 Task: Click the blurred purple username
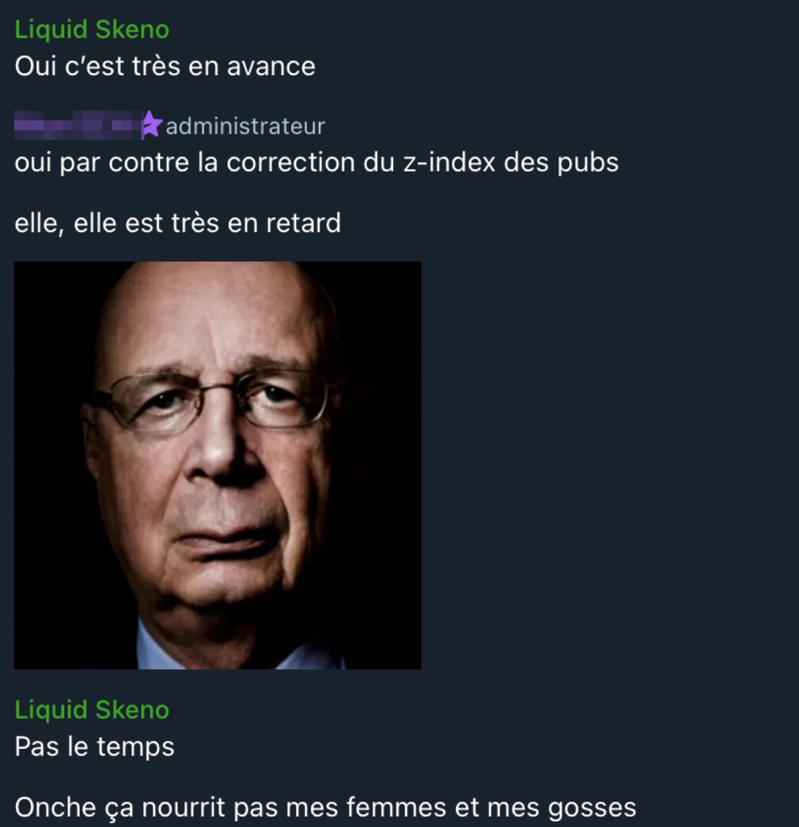click(78, 125)
